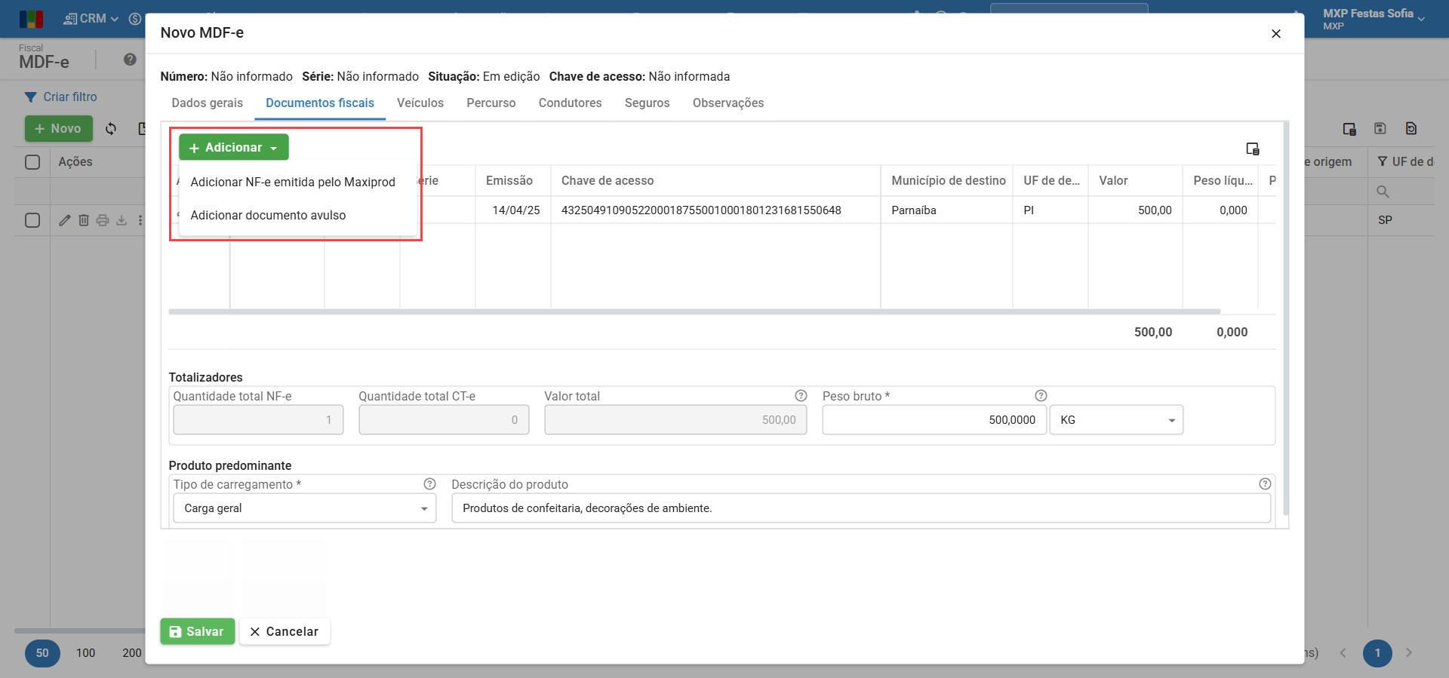Open the column chooser icon in the dialog grid

(x=1253, y=149)
